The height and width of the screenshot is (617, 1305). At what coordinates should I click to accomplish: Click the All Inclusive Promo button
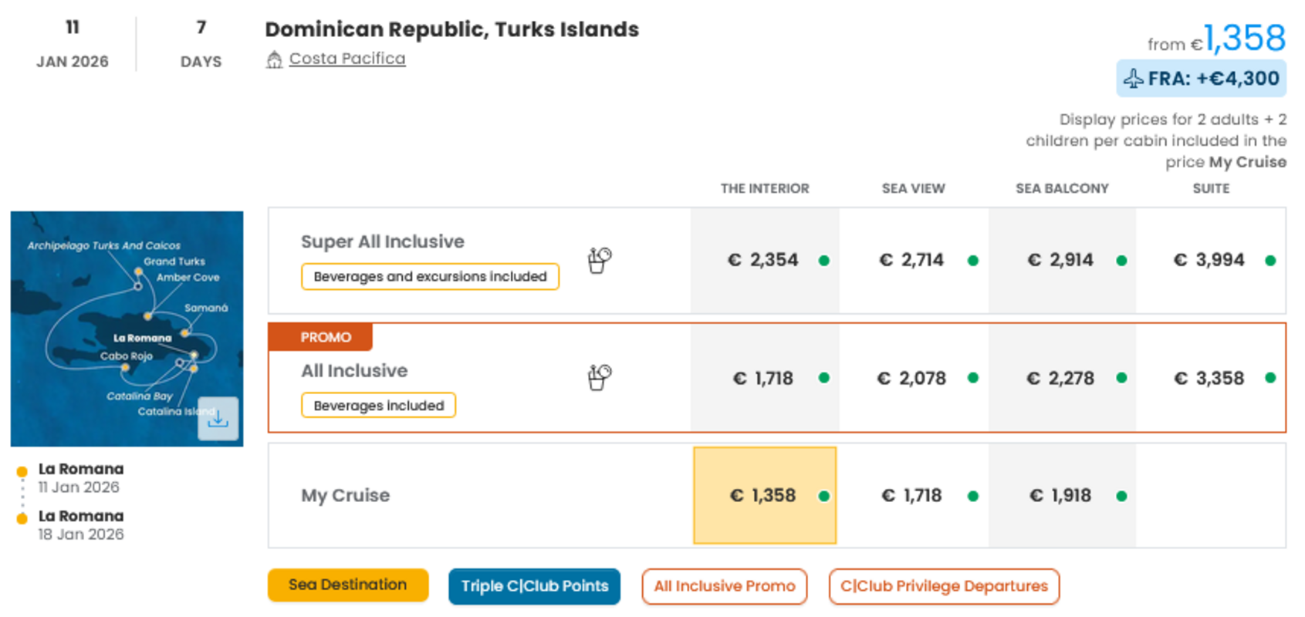(x=724, y=586)
